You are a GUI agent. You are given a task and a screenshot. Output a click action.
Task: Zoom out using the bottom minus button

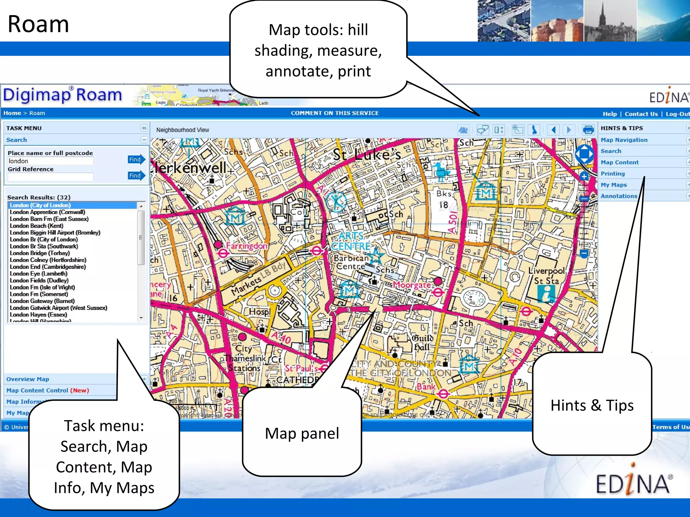point(584,253)
